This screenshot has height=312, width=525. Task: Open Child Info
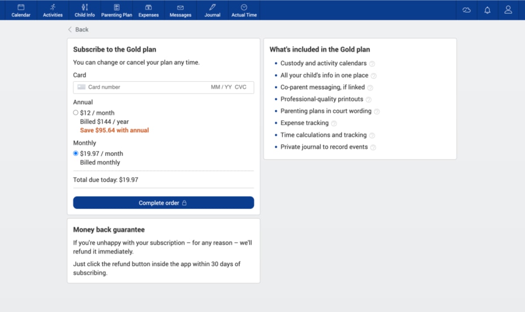84,10
